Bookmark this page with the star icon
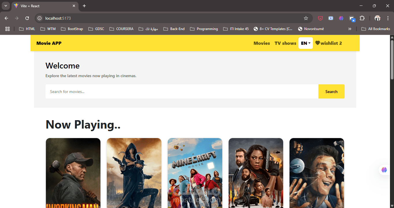Viewport: 394px width, 208px height. click(x=306, y=18)
